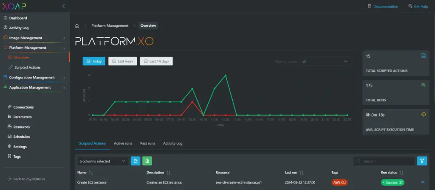
Task: Switch to the Activity Log tab
Action: [172, 143]
